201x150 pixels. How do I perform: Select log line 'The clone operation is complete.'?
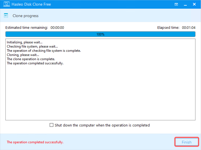tap(31, 59)
